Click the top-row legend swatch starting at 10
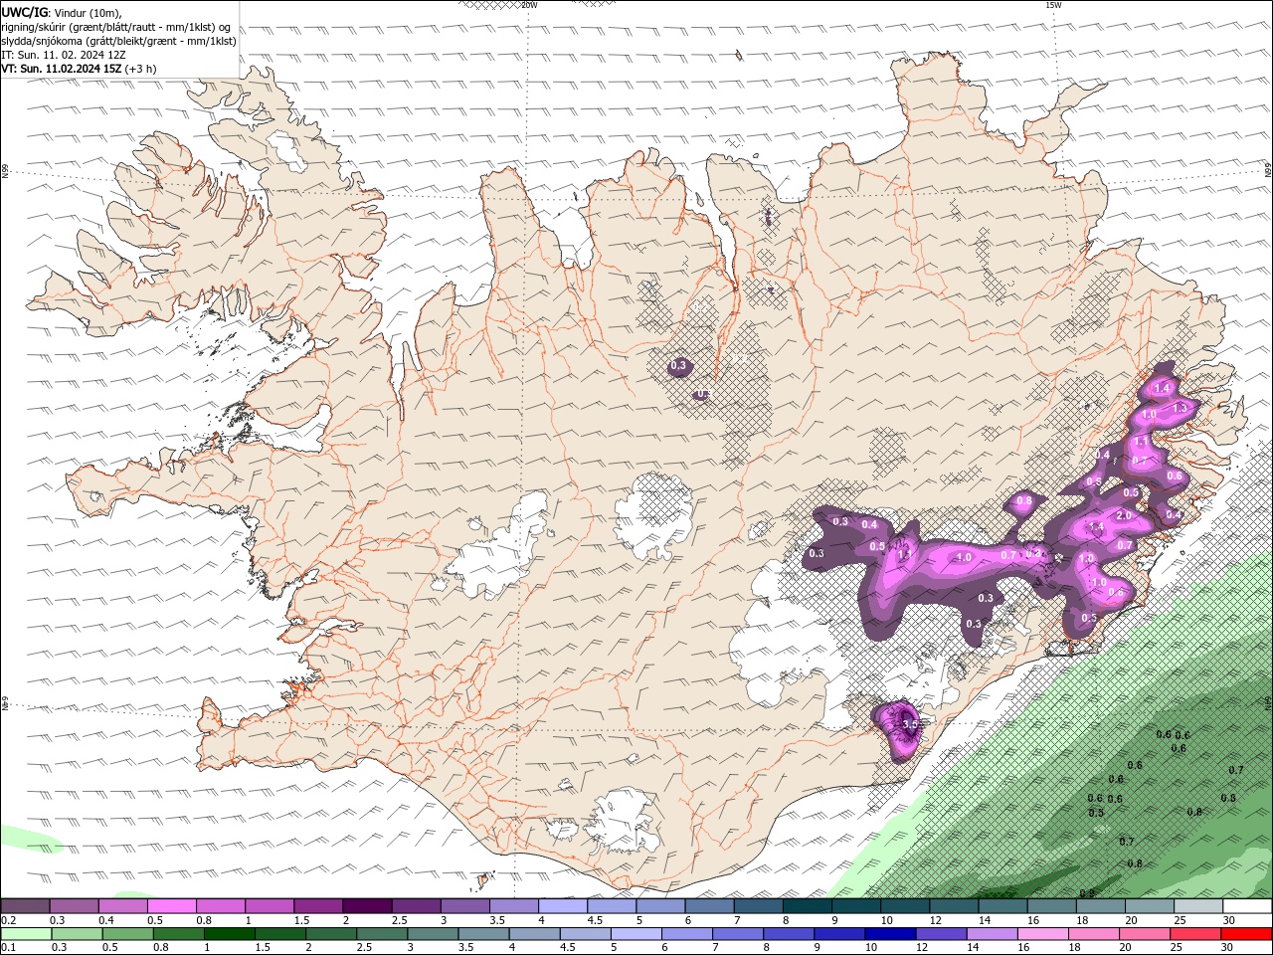 point(905,906)
